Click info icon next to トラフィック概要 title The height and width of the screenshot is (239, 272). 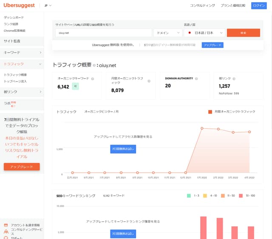click(x=94, y=65)
